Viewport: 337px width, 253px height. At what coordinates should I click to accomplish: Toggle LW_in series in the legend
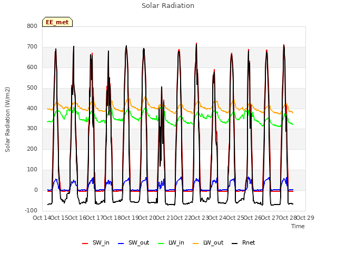[x=171, y=242]
